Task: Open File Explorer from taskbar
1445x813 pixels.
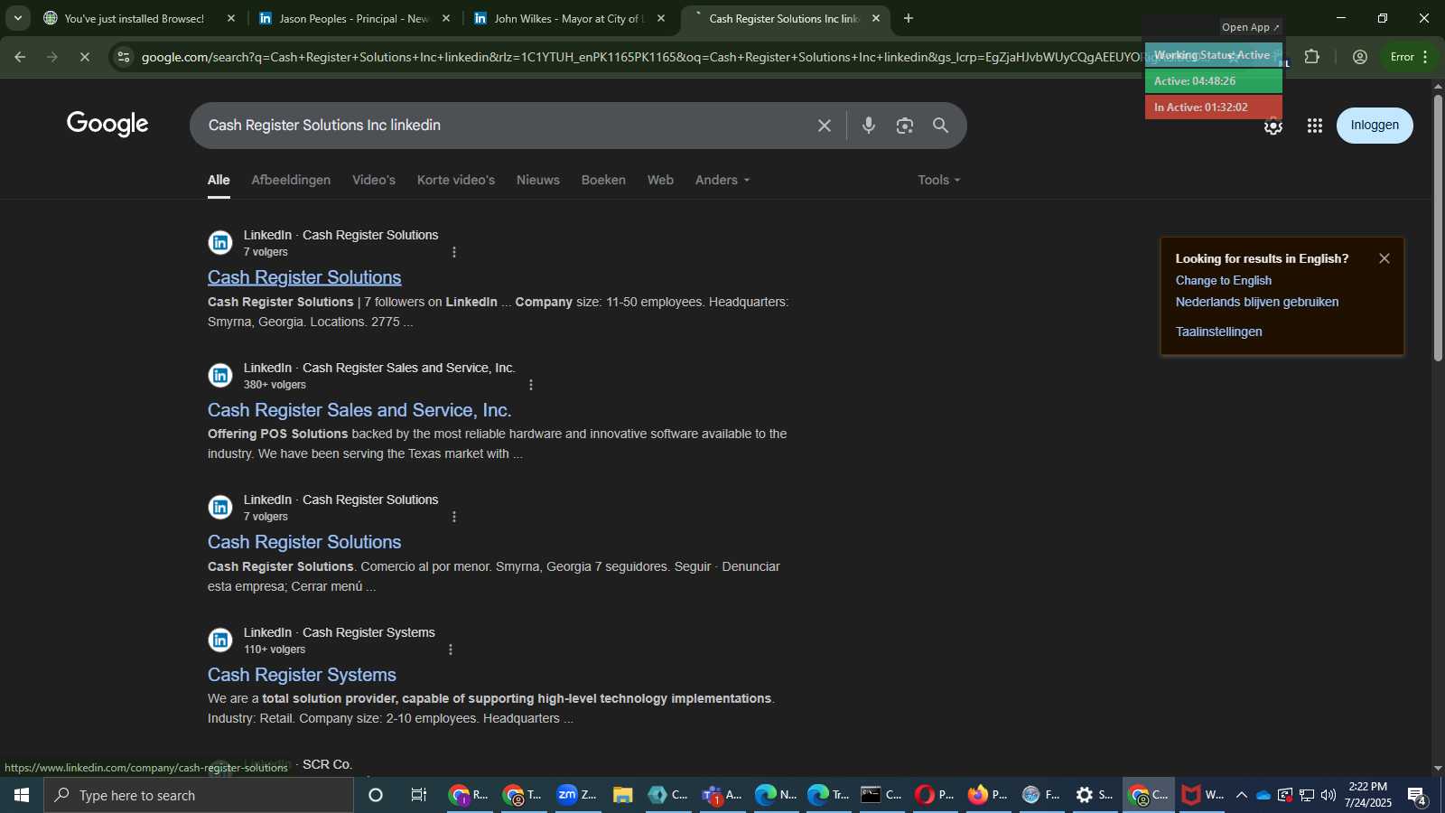Action: click(x=622, y=795)
